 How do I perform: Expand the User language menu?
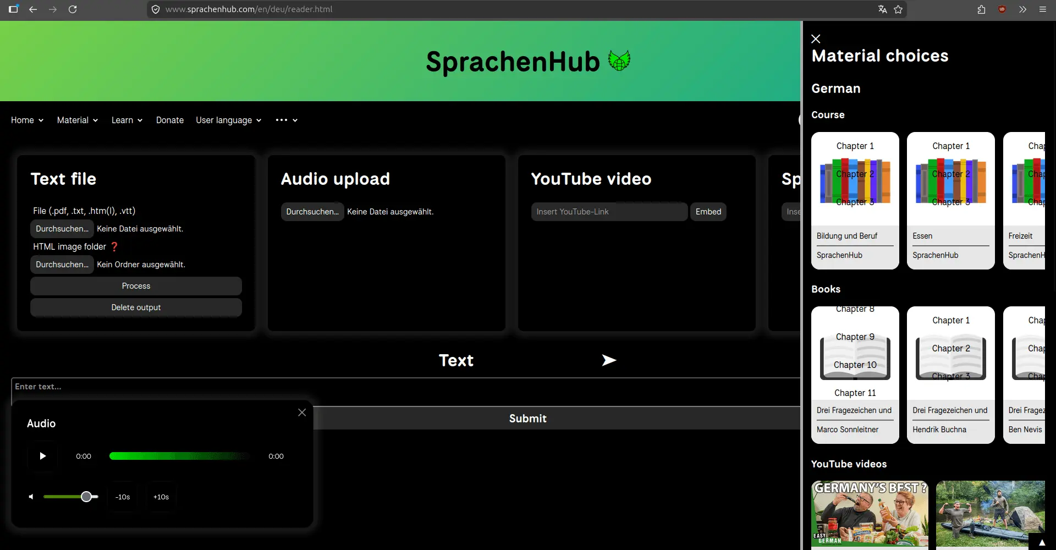pyautogui.click(x=229, y=120)
